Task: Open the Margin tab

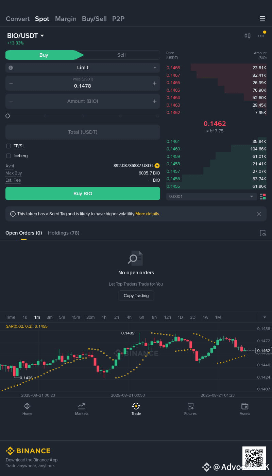Action: pos(66,19)
